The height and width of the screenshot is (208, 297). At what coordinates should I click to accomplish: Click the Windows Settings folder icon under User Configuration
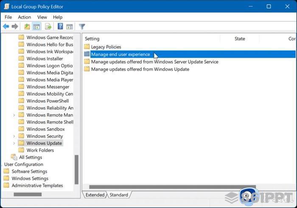point(6,178)
